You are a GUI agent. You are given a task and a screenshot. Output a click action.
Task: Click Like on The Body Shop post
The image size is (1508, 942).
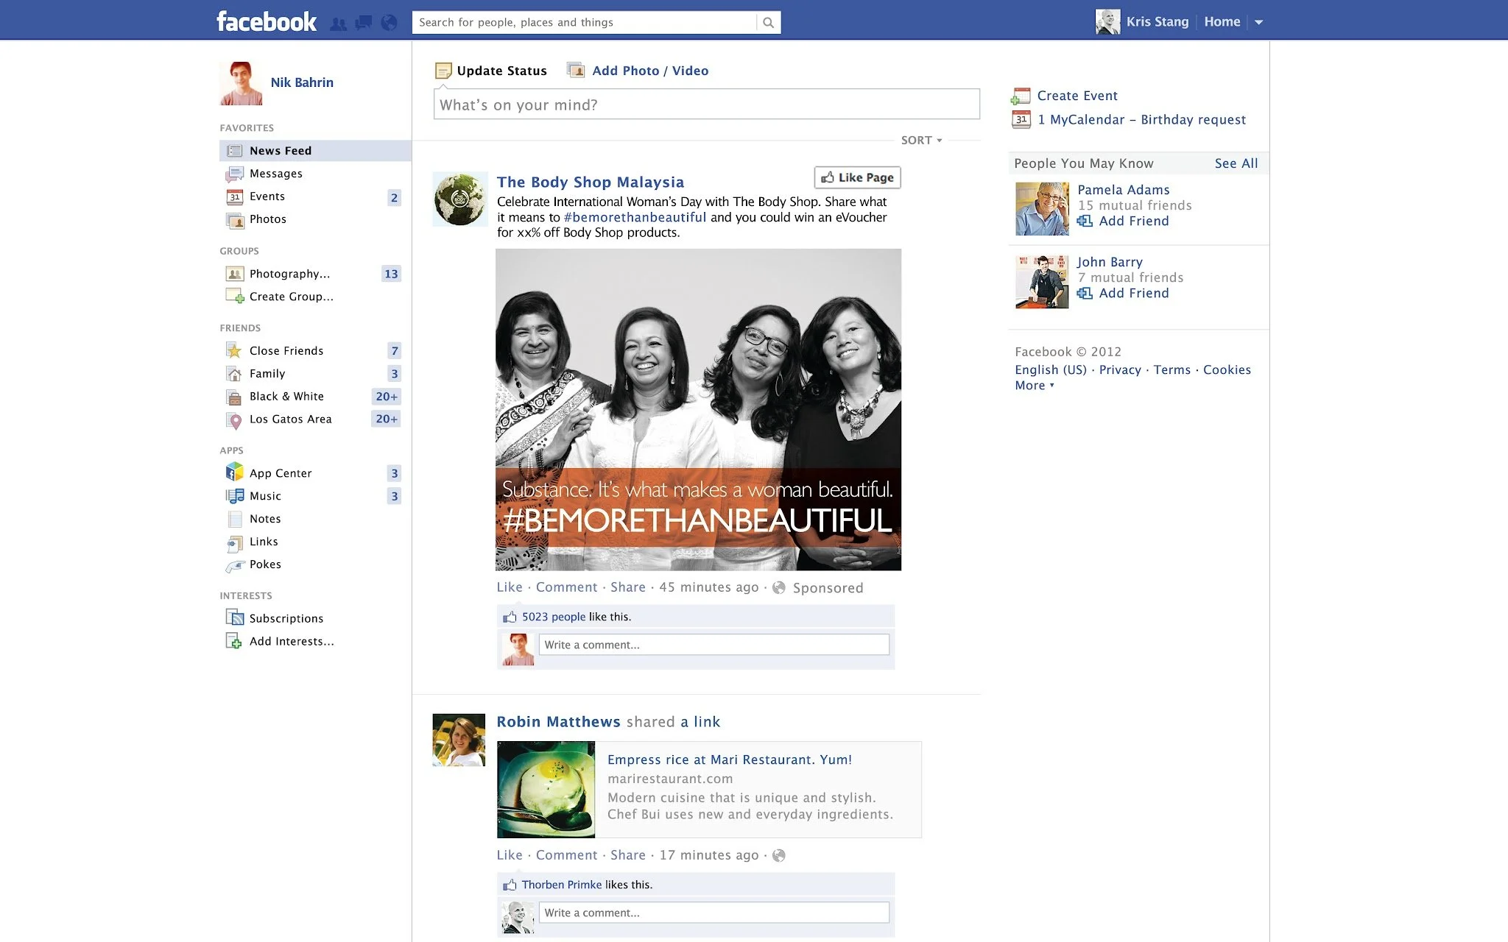(x=510, y=587)
